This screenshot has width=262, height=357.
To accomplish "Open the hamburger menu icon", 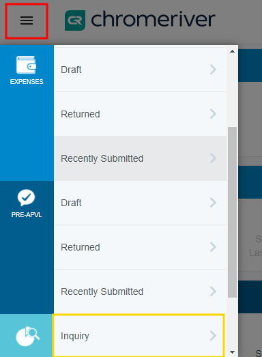I will tap(27, 20).
